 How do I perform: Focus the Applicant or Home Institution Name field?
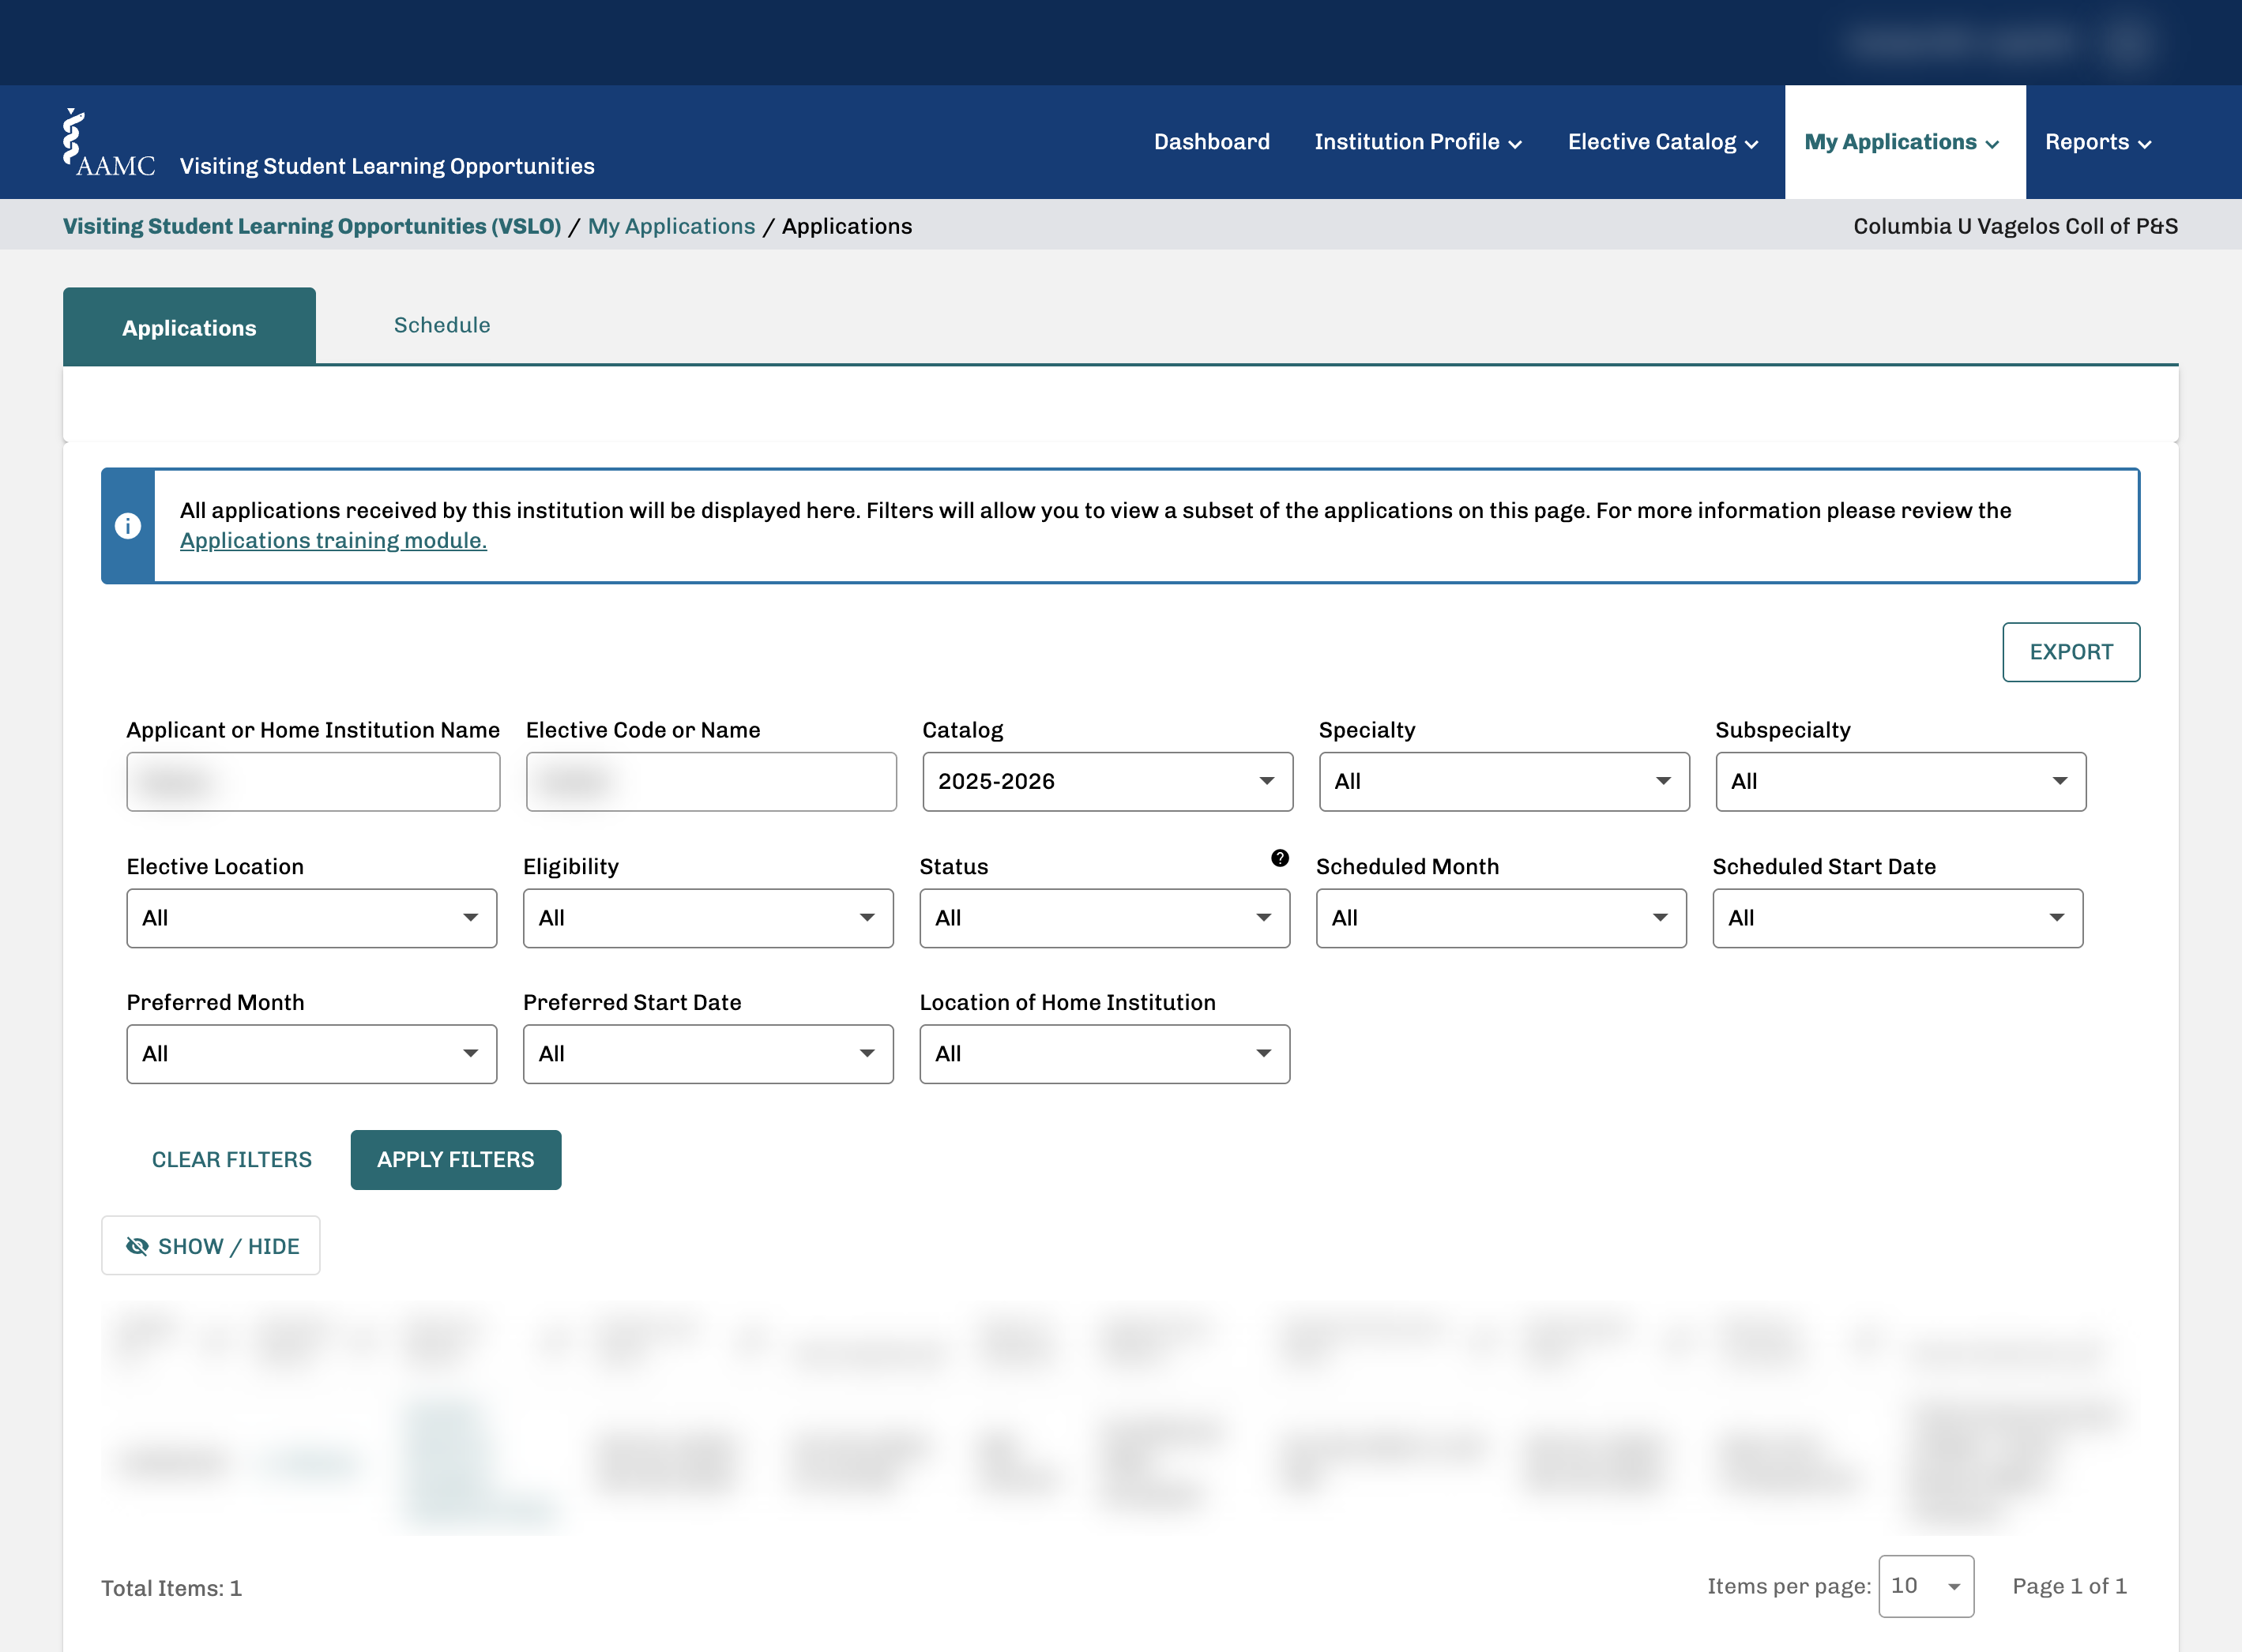pos(313,781)
